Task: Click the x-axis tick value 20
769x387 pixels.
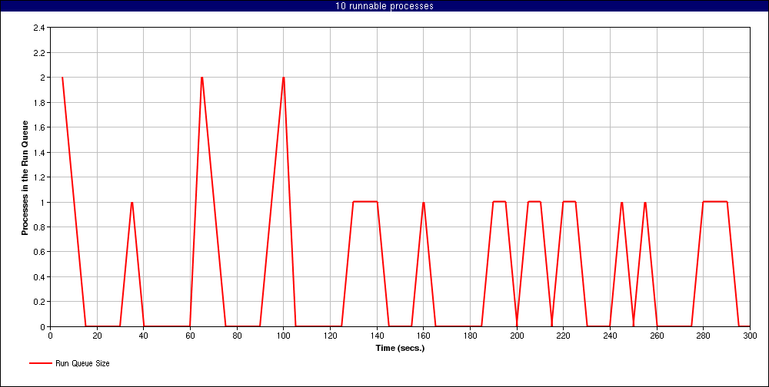Action: pos(97,336)
